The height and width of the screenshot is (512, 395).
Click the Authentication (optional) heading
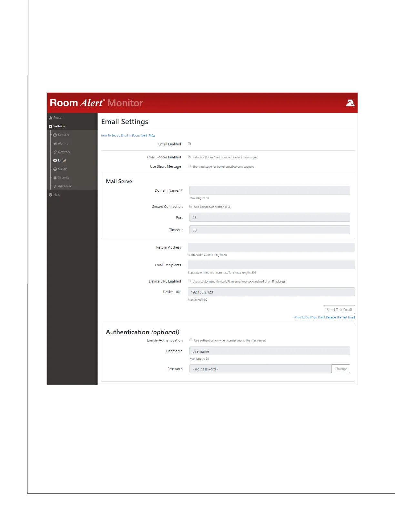[x=143, y=332]
